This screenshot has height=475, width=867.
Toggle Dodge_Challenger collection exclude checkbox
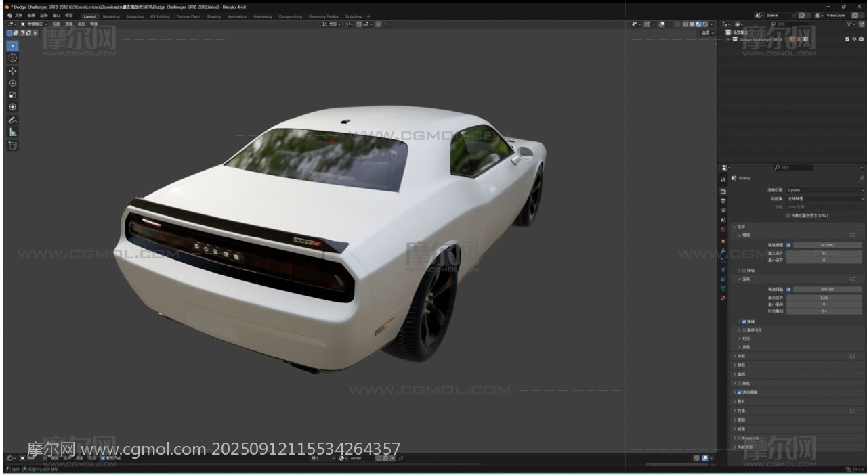847,39
